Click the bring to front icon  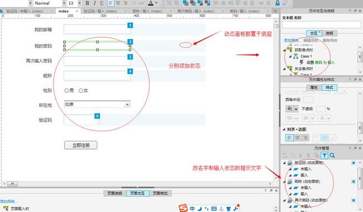point(185,3)
